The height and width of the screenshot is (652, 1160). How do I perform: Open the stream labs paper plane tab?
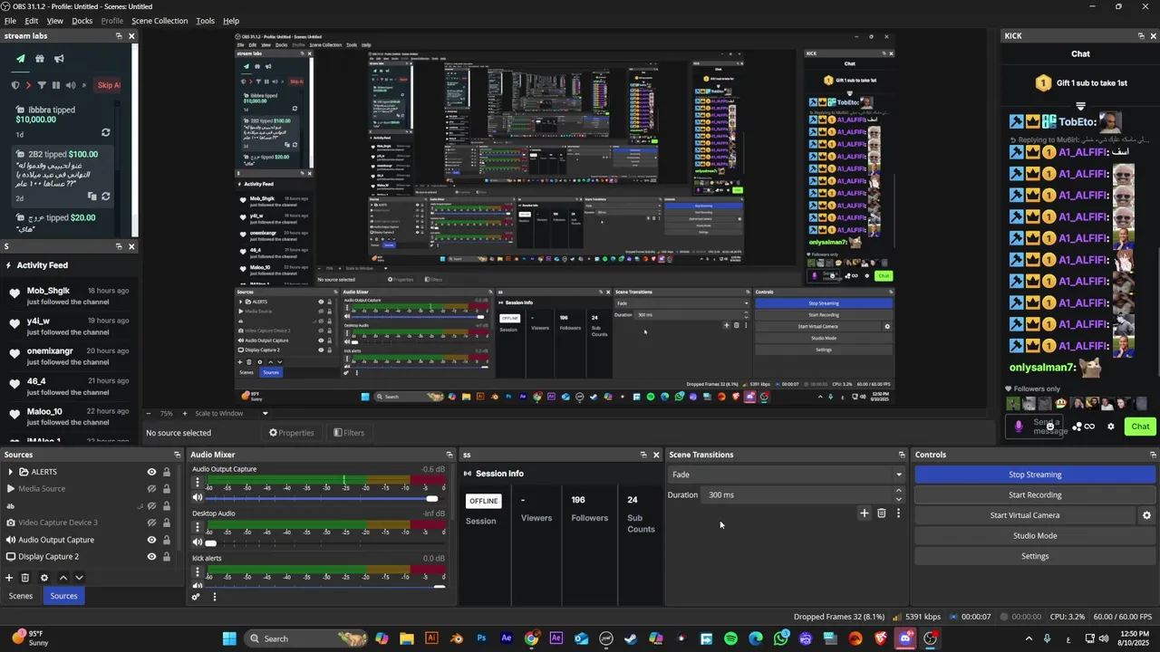(21, 59)
